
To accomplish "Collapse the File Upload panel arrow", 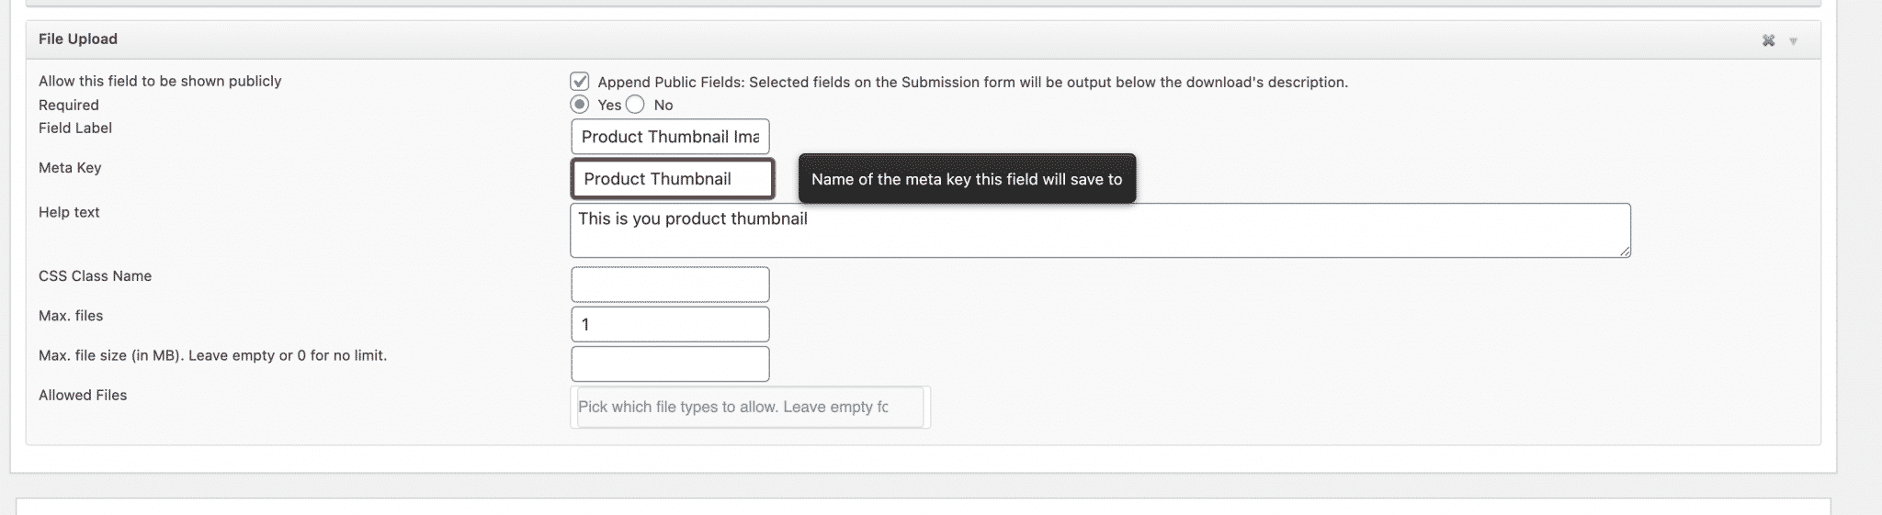I will click(1793, 41).
